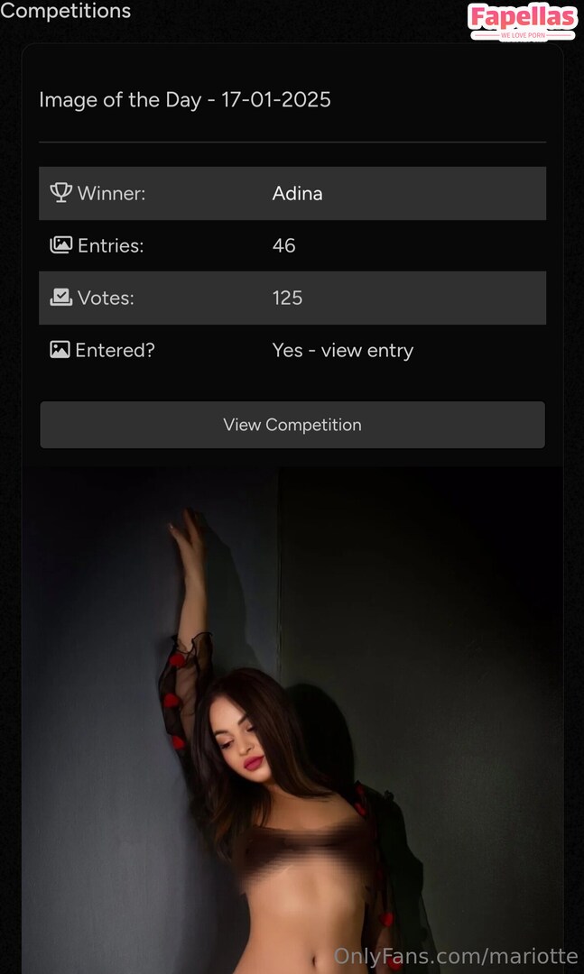The image size is (584, 974).
Task: Click the votes count 125
Action: [x=287, y=298]
